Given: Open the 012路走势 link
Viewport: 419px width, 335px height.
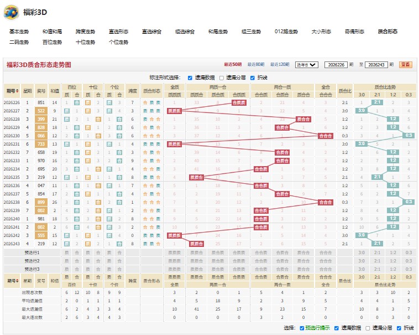Looking at the screenshot, I should 286,32.
